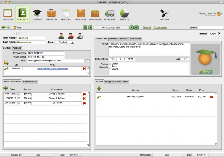Open date picker for 29/12/2011 payment
Image resolution: width=224 pixels, height=157 pixels.
tap(19, 103)
